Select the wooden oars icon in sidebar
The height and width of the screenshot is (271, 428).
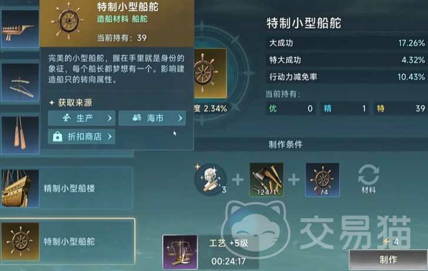coord(20,135)
